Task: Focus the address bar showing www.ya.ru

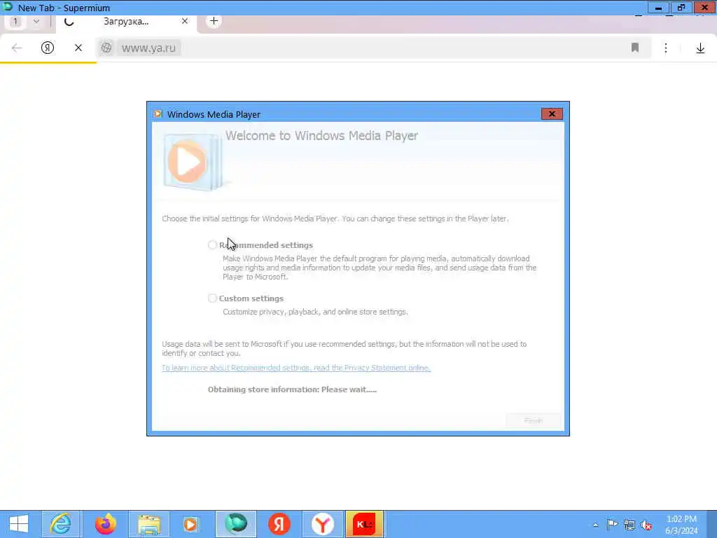Action: tap(373, 48)
